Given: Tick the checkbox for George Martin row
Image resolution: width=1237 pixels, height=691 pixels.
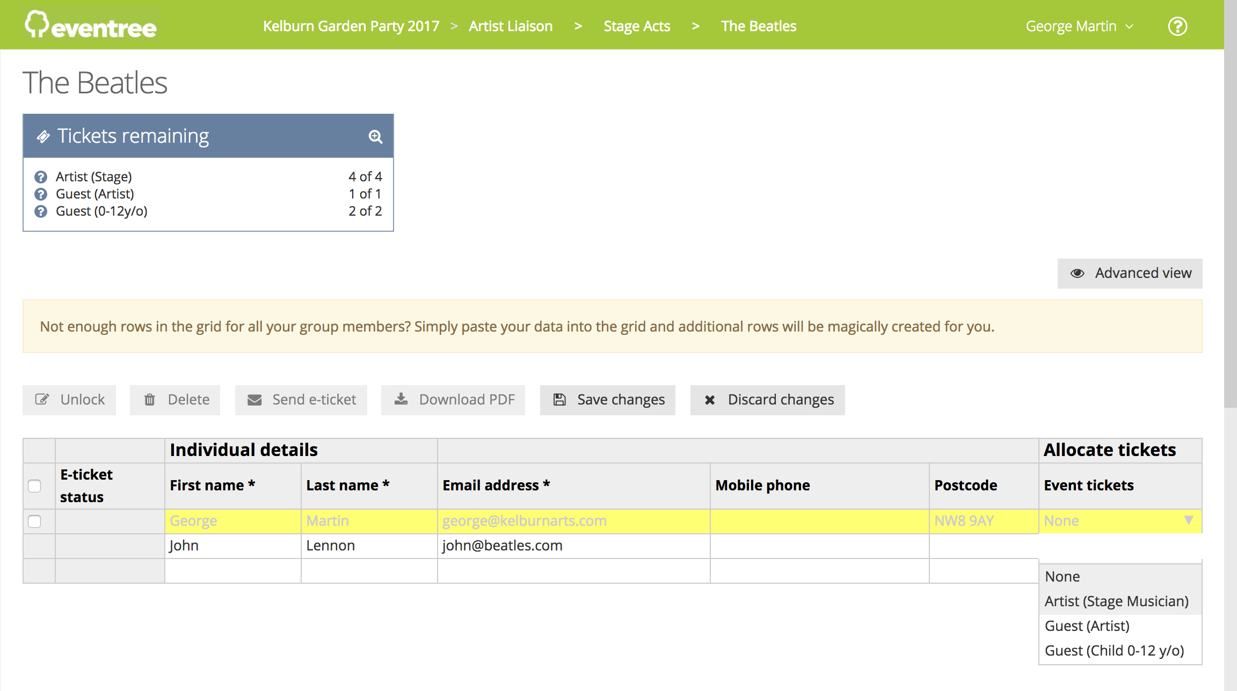Looking at the screenshot, I should 34,521.
